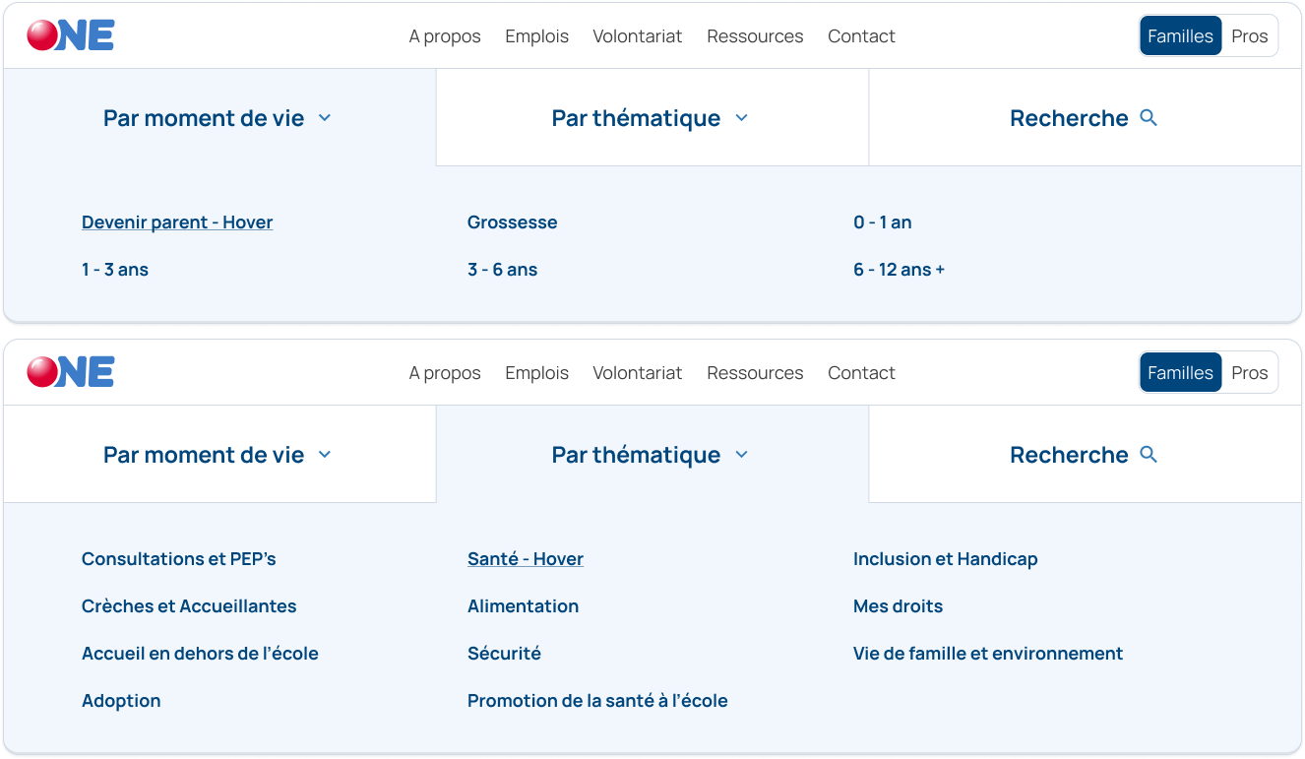Screen dimensions: 1305x759
Task: Open the Sécurité thematic page
Action: click(x=504, y=653)
